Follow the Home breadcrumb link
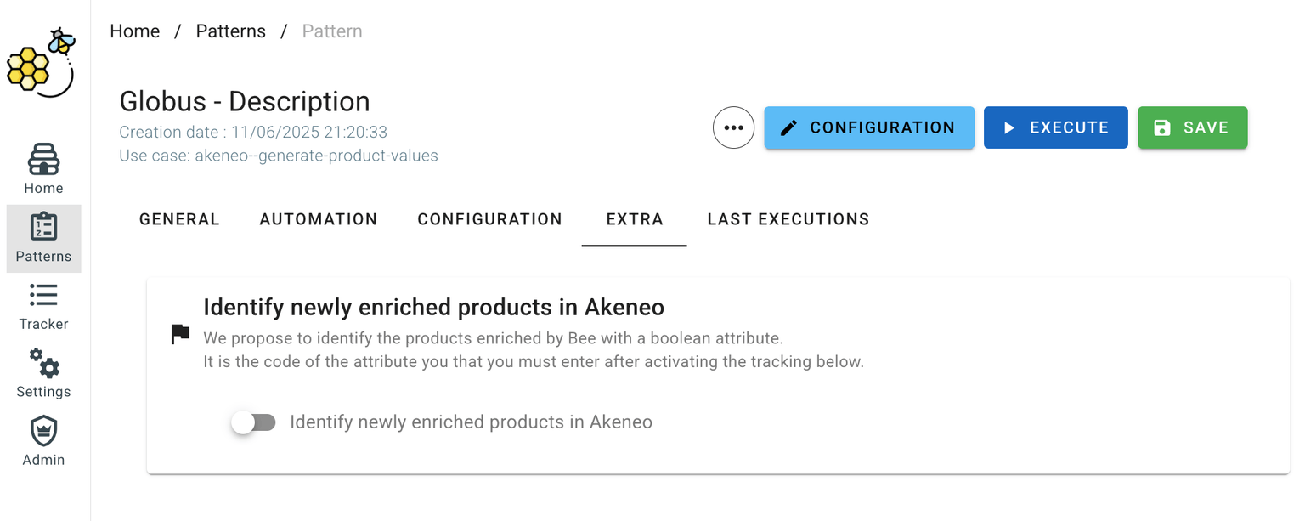Viewport: 1305px width, 521px height. tap(135, 31)
